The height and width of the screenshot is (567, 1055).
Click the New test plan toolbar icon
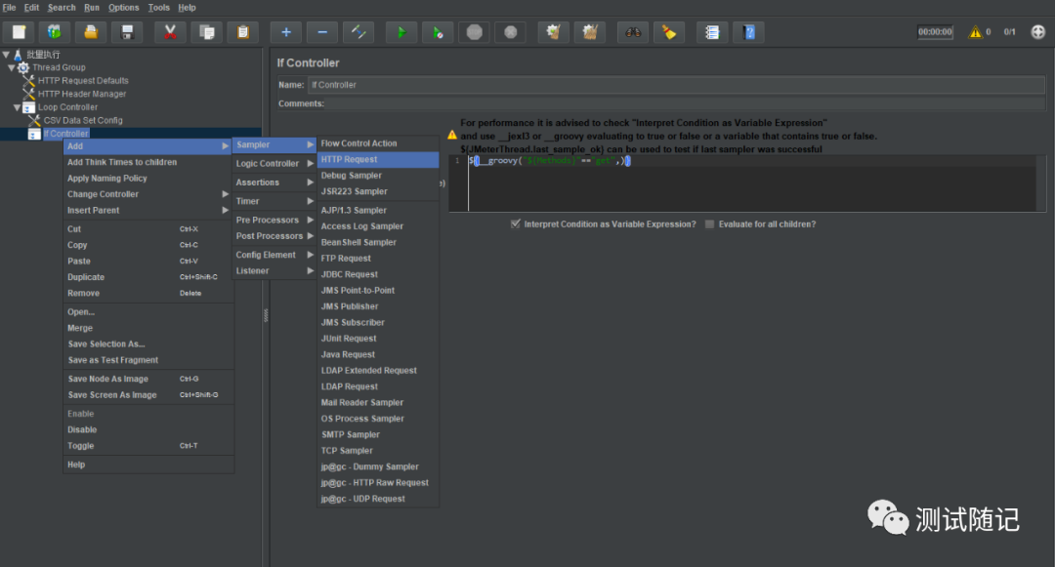pos(19,32)
